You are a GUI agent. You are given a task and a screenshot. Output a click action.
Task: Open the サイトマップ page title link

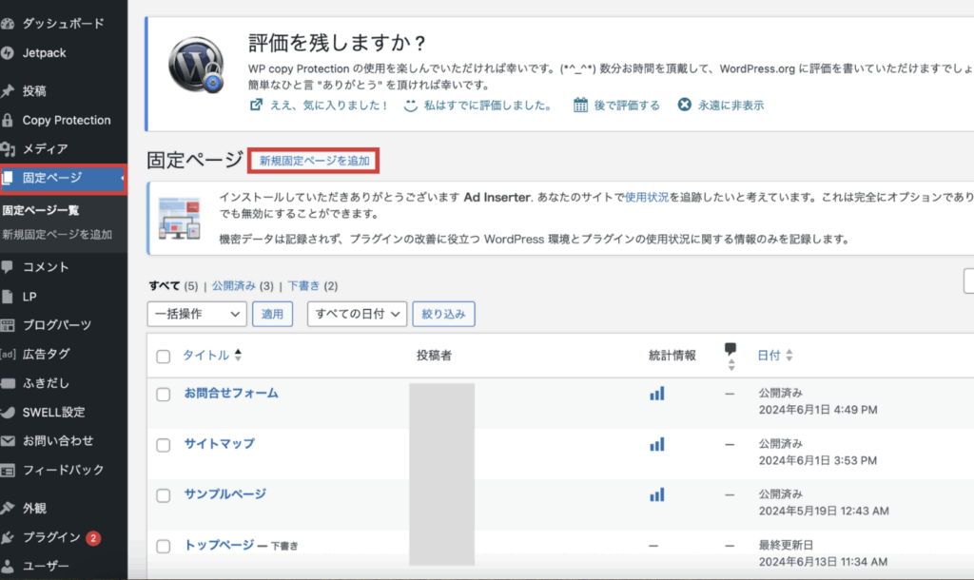pos(219,444)
